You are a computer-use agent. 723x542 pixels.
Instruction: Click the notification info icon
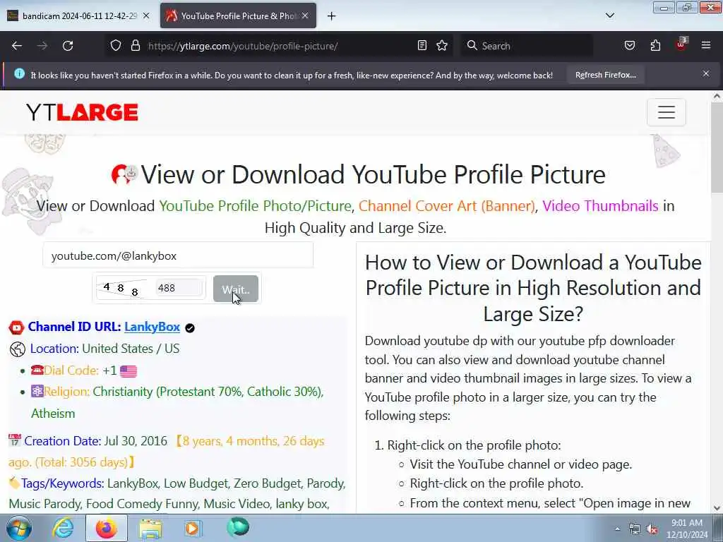[19, 73]
